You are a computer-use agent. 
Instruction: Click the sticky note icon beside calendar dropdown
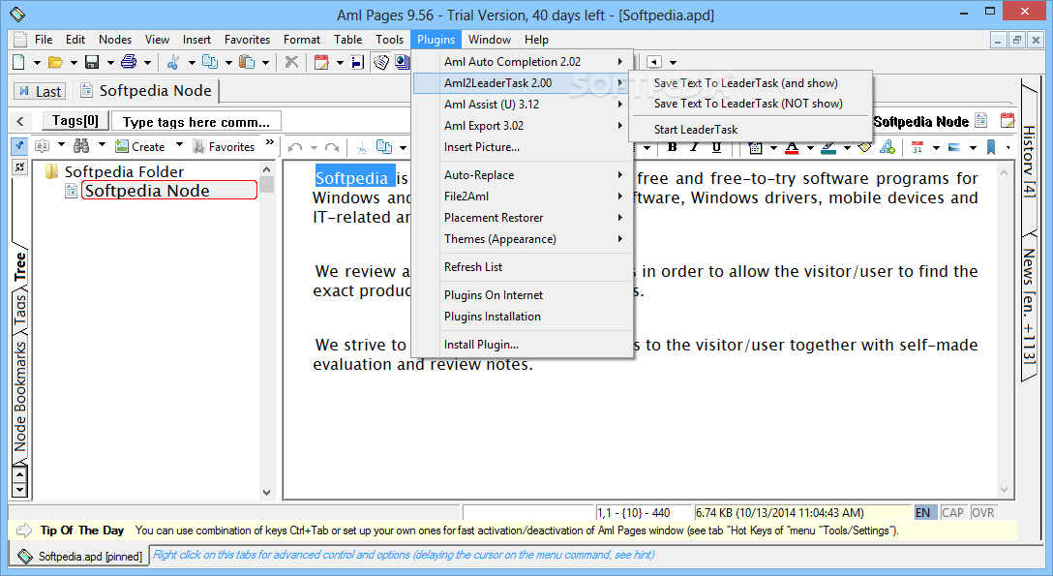click(357, 62)
